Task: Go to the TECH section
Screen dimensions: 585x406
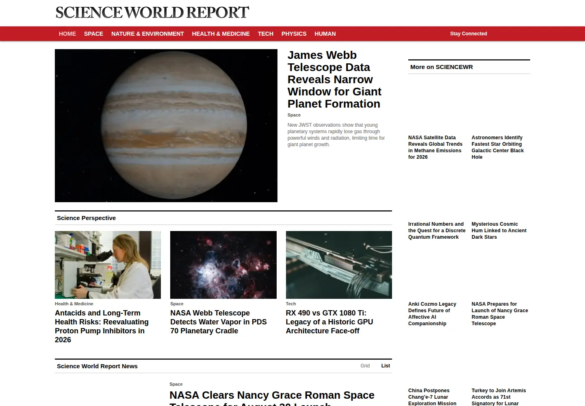Action: [266, 34]
